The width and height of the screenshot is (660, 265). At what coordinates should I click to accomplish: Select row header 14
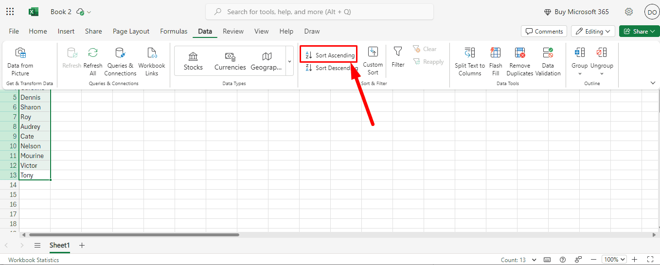tap(9, 185)
